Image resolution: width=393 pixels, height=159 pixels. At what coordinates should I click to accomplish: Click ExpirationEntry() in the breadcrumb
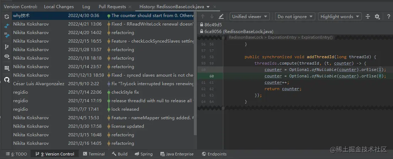[317, 38]
